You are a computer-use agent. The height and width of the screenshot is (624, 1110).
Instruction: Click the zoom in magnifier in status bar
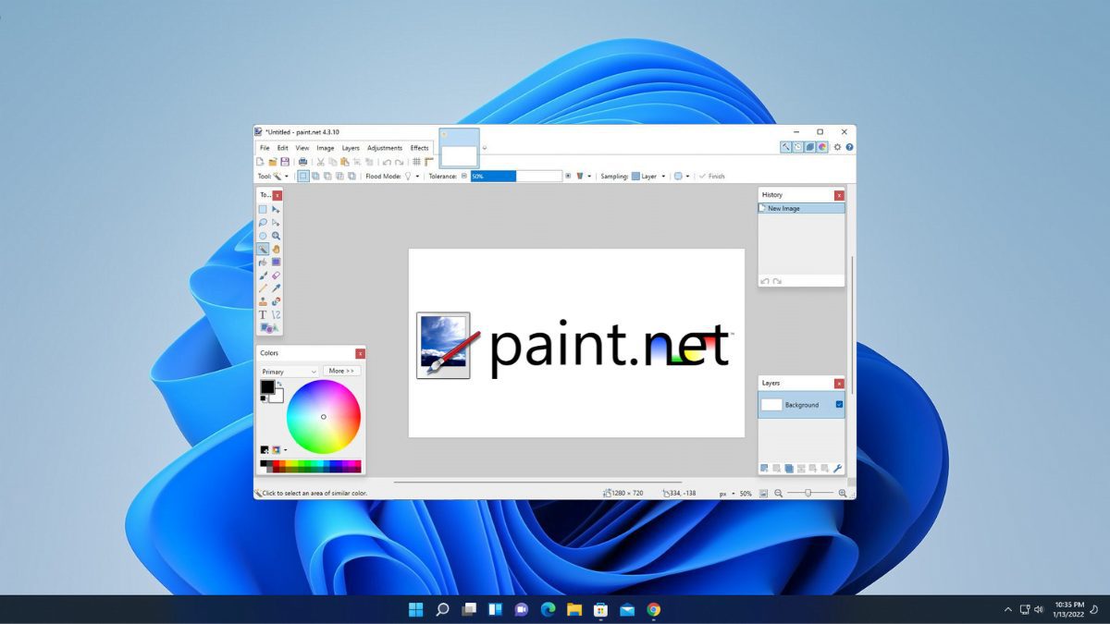[x=842, y=494]
